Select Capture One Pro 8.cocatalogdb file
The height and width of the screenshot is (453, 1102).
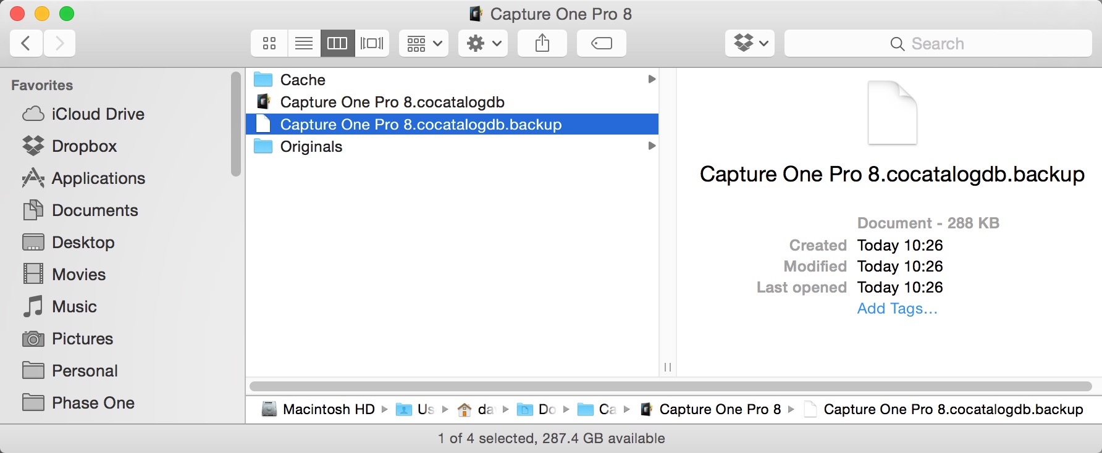(452, 102)
